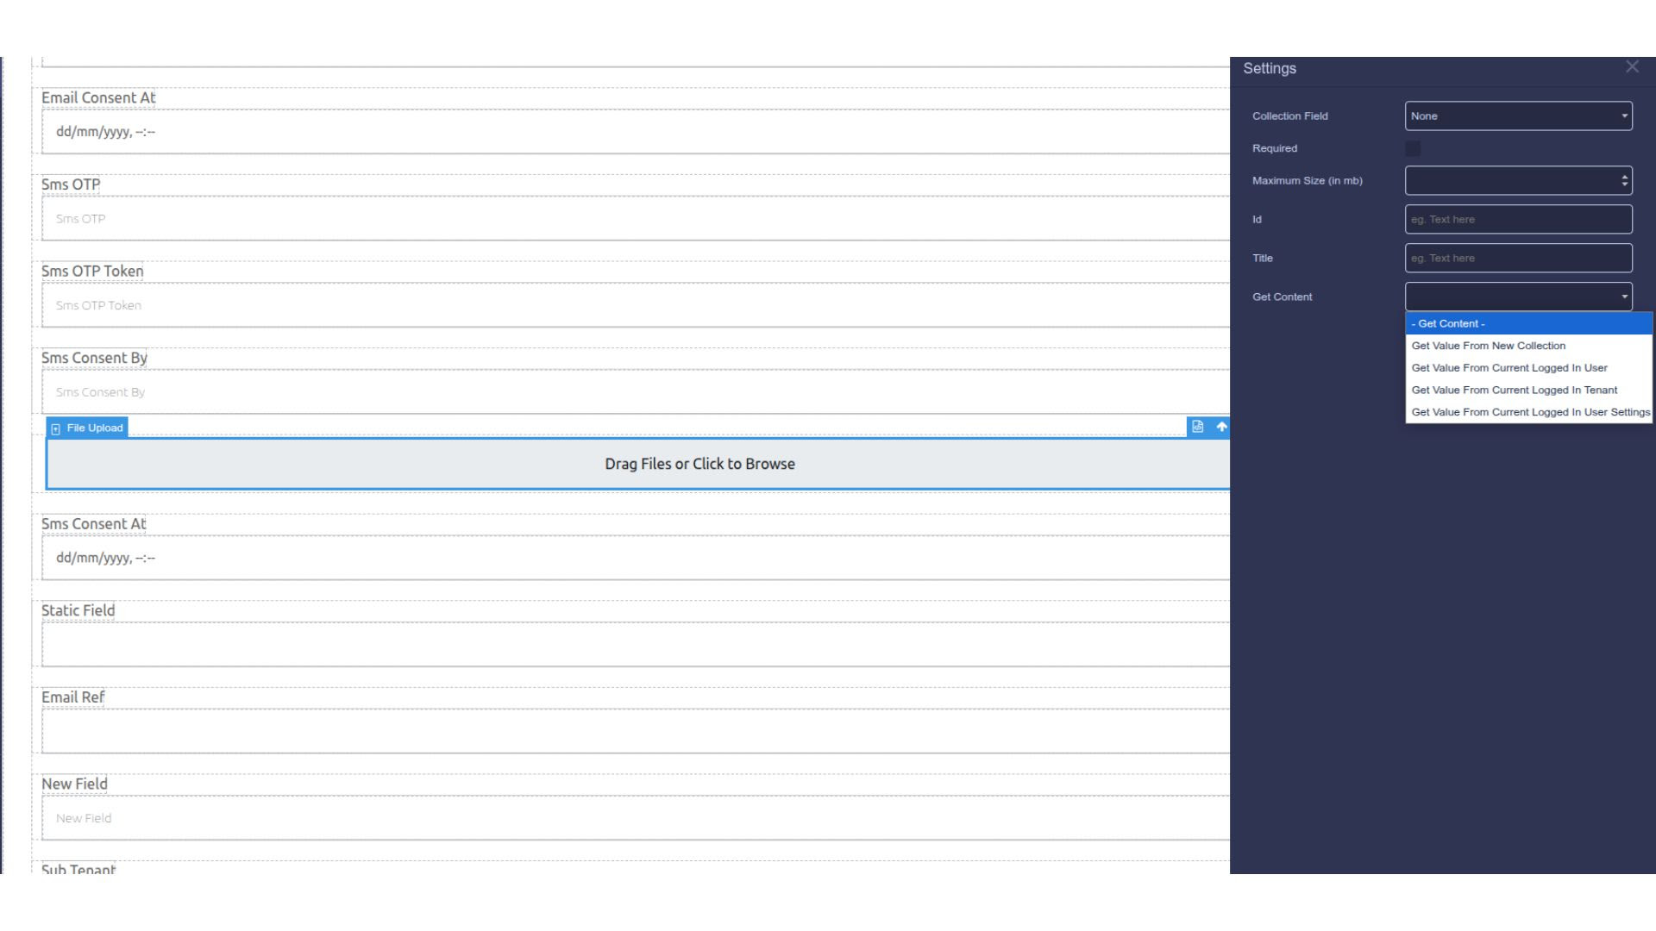Screen dimensions: 1656x931
Task: Click the File Upload component badge
Action: tap(87, 428)
